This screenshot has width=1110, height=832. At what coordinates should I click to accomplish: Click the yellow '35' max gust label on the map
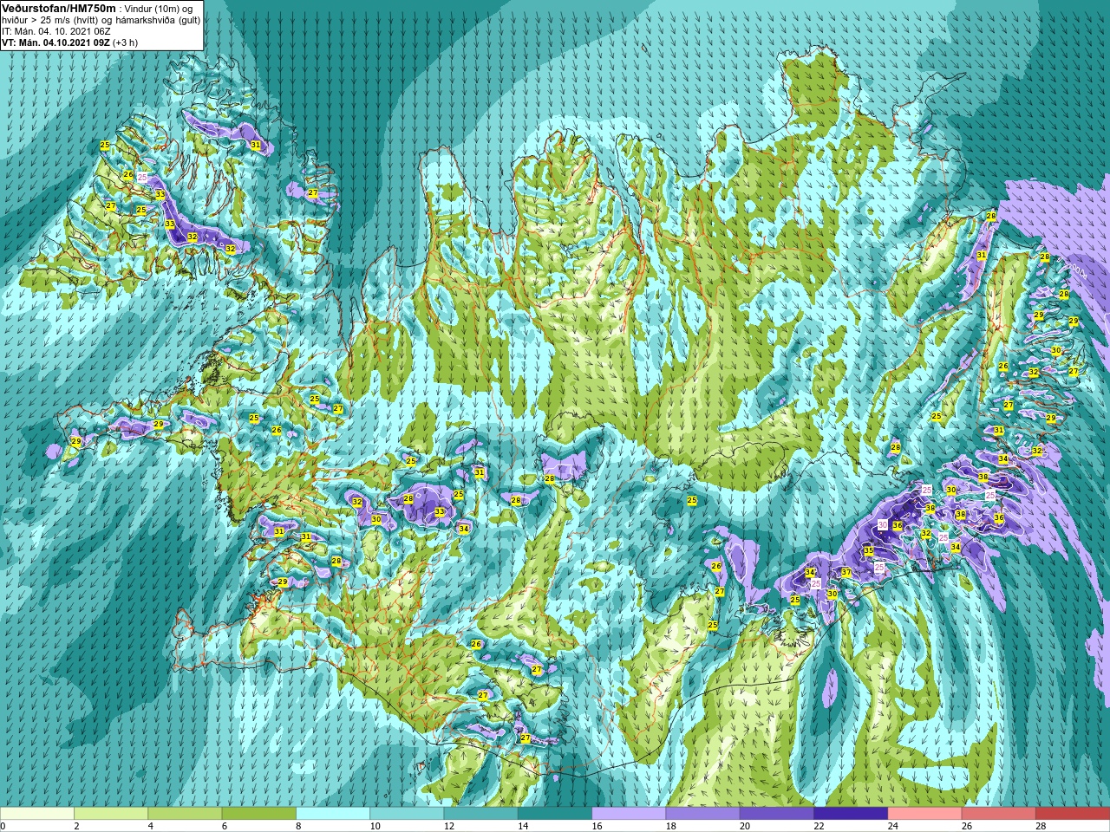pos(869,551)
